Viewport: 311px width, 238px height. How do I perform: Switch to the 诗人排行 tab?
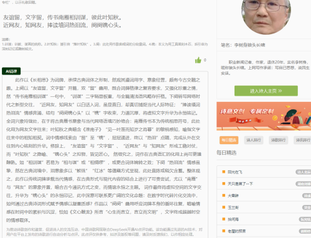click(x=254, y=140)
